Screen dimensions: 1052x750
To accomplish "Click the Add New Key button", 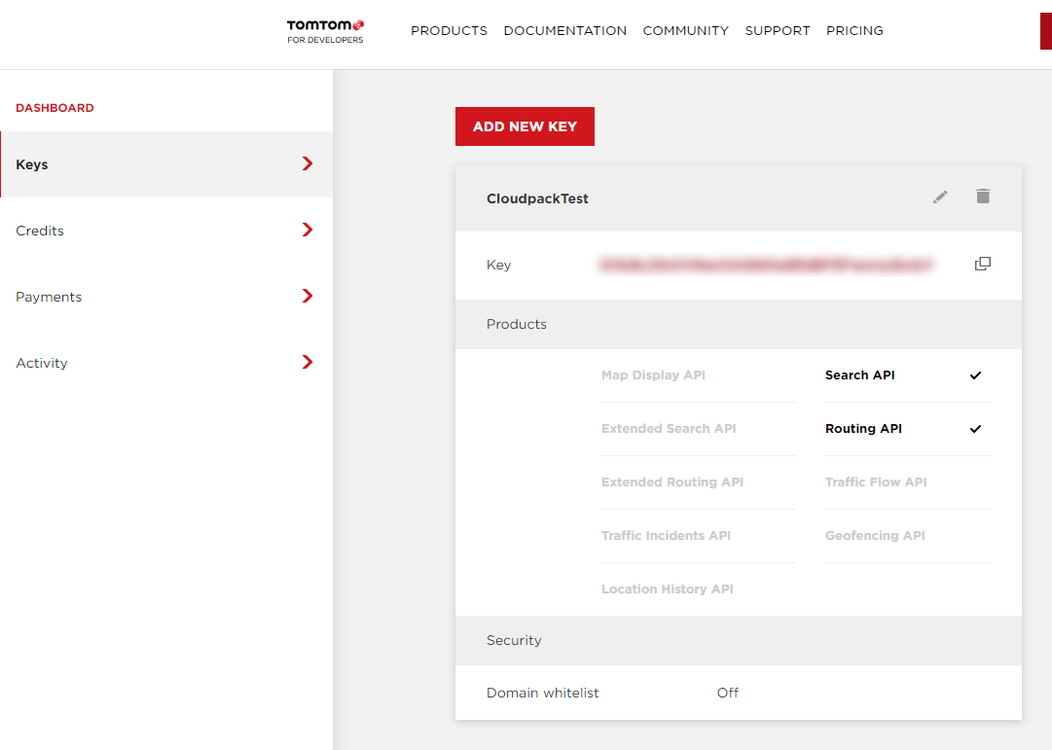I will (x=525, y=126).
